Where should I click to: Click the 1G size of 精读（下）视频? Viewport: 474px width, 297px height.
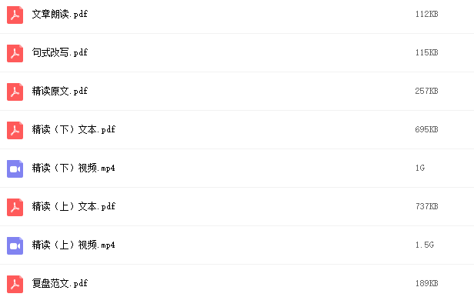pyautogui.click(x=420, y=168)
